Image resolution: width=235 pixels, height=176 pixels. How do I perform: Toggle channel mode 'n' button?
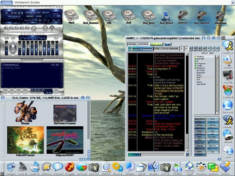tap(186, 48)
